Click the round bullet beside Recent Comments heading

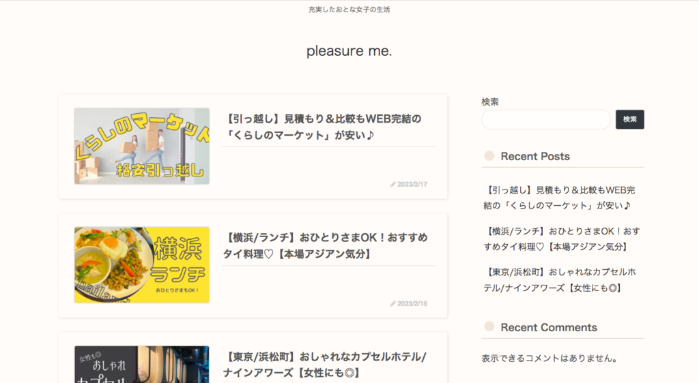point(489,327)
